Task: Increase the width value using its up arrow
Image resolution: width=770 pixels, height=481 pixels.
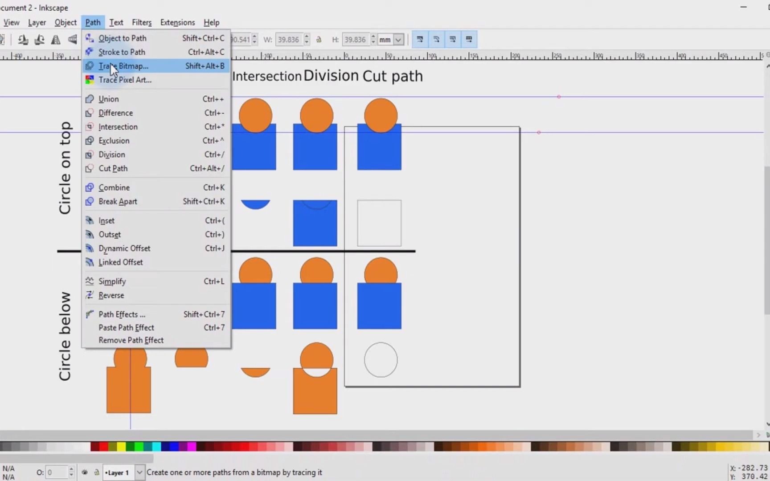Action: click(307, 37)
